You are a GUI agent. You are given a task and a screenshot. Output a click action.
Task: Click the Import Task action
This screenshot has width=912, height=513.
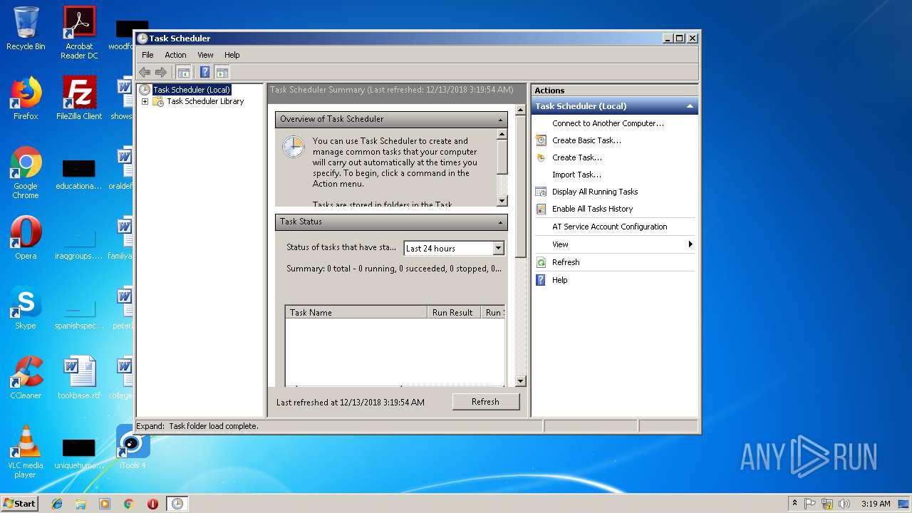pos(576,175)
